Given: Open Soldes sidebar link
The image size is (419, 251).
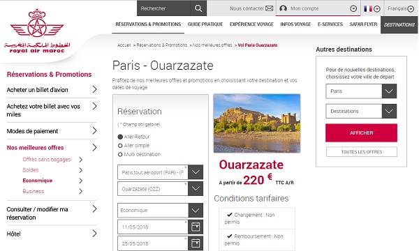Looking at the screenshot, I should pos(31,170).
